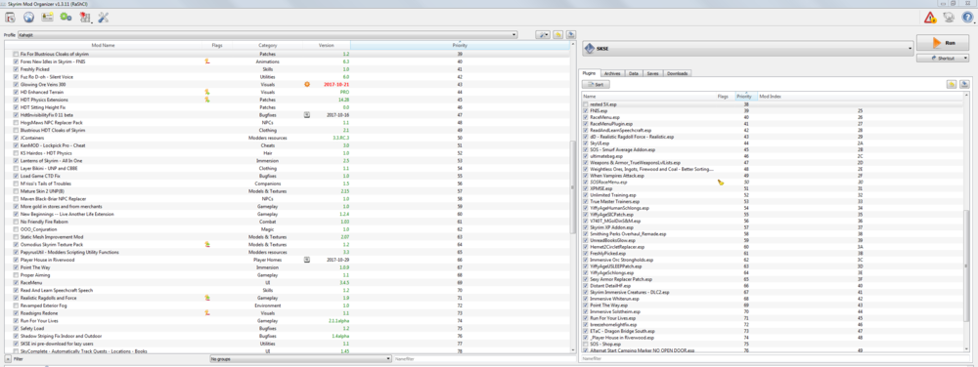Click flag icon on Fores New Idles row
The height and width of the screenshot is (367, 978).
pyautogui.click(x=207, y=61)
